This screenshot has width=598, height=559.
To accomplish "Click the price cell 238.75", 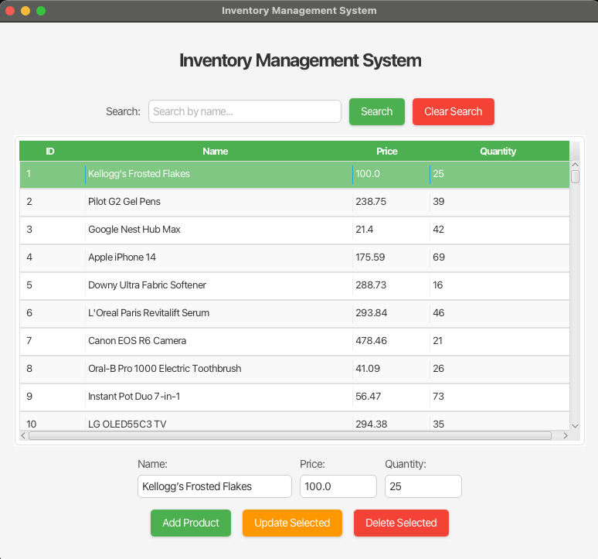I will (391, 203).
